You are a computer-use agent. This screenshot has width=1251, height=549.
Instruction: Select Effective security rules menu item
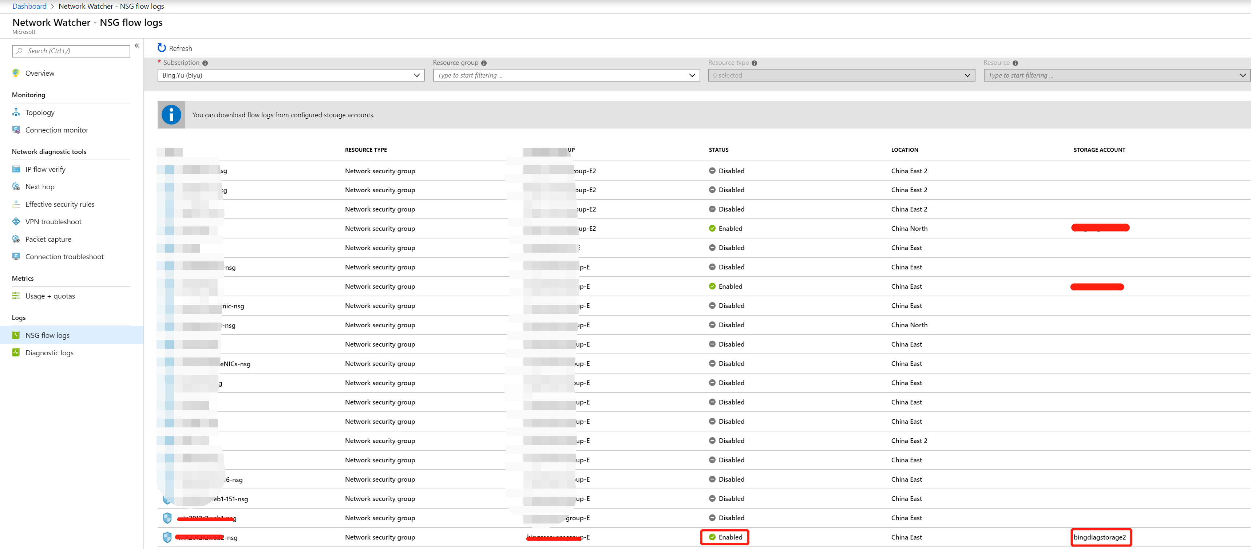(60, 204)
